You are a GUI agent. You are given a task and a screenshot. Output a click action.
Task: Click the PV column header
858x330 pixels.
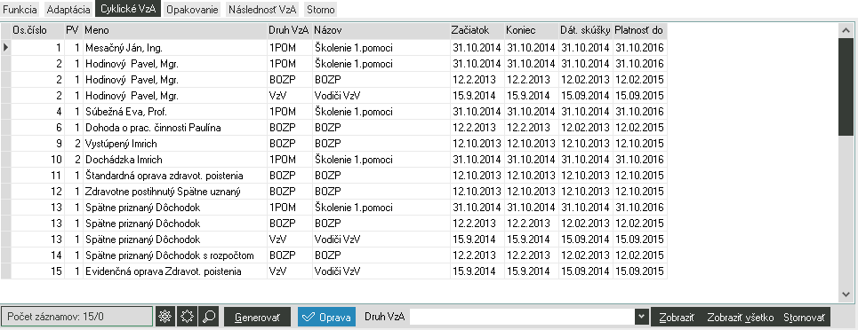[73, 30]
